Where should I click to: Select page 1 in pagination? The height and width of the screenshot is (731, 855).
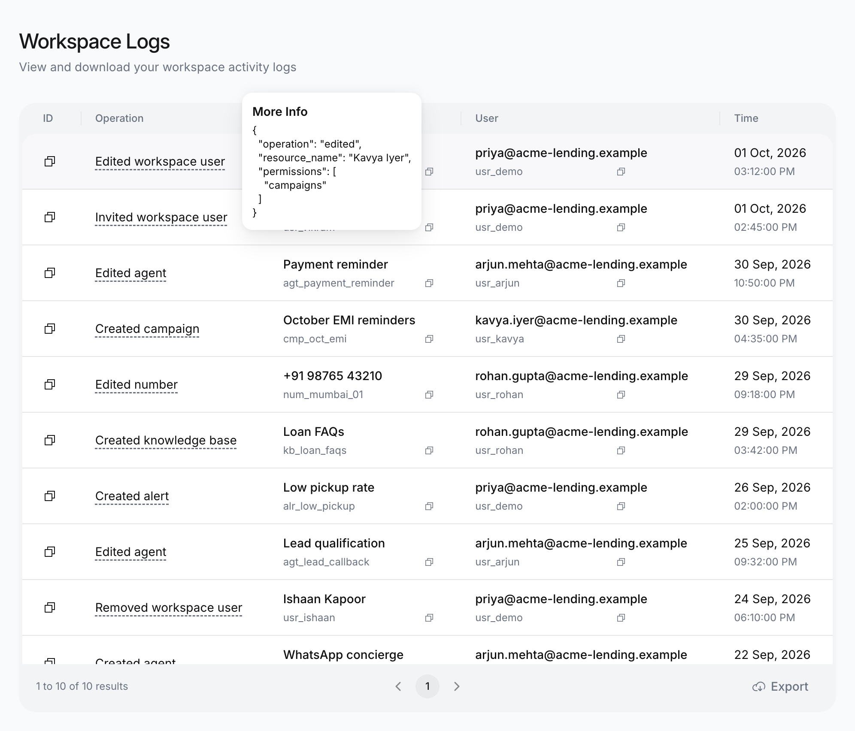point(427,686)
